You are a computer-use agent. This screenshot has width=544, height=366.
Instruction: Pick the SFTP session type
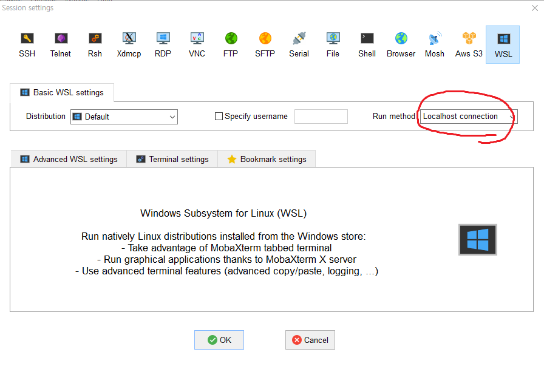[x=265, y=45]
